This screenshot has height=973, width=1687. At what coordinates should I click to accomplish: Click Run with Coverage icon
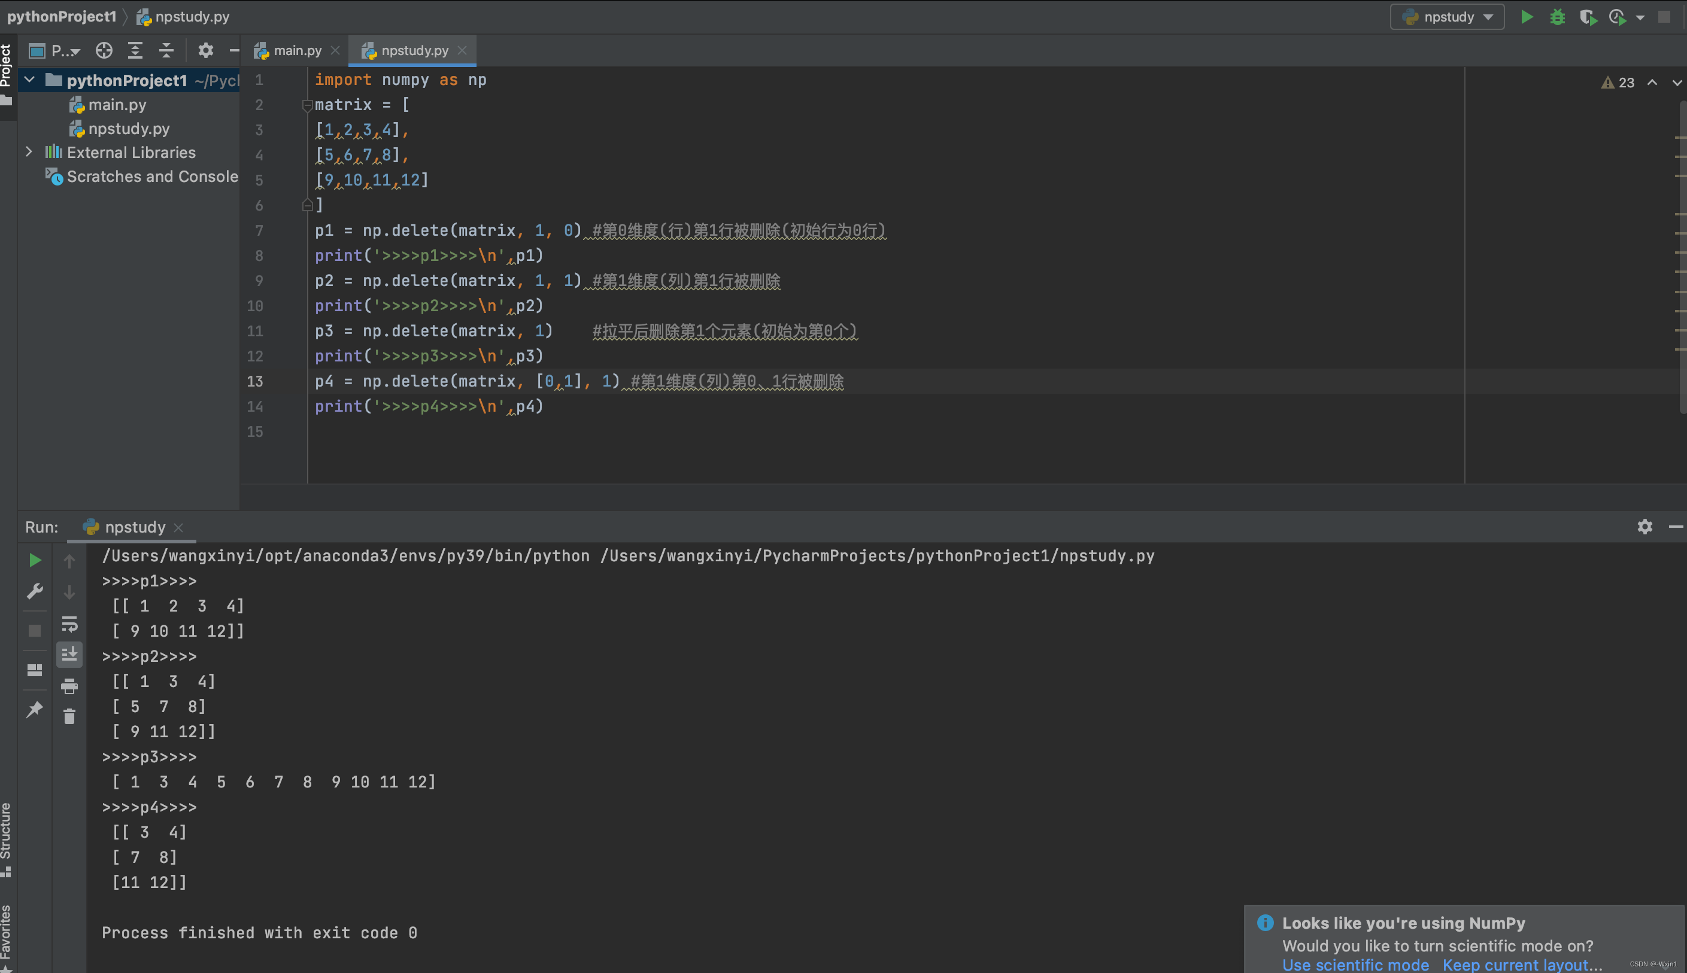coord(1588,17)
